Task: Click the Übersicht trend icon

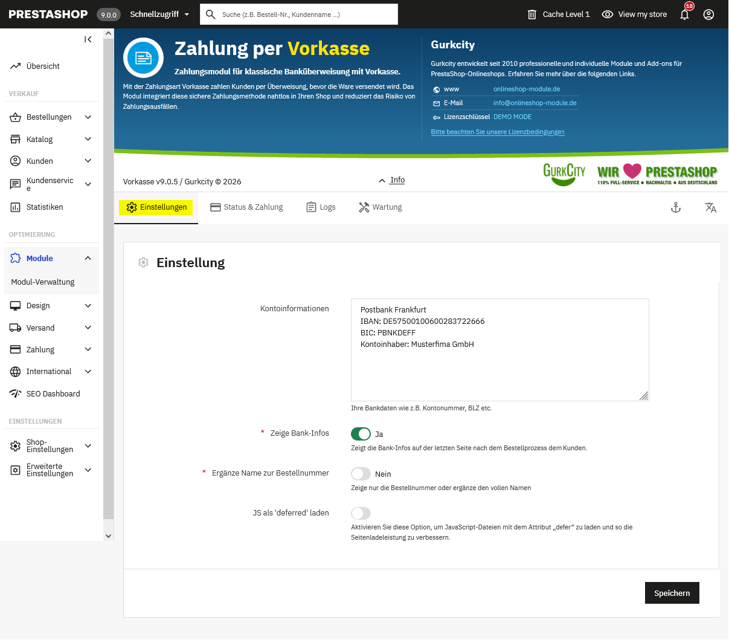Action: pyautogui.click(x=15, y=66)
